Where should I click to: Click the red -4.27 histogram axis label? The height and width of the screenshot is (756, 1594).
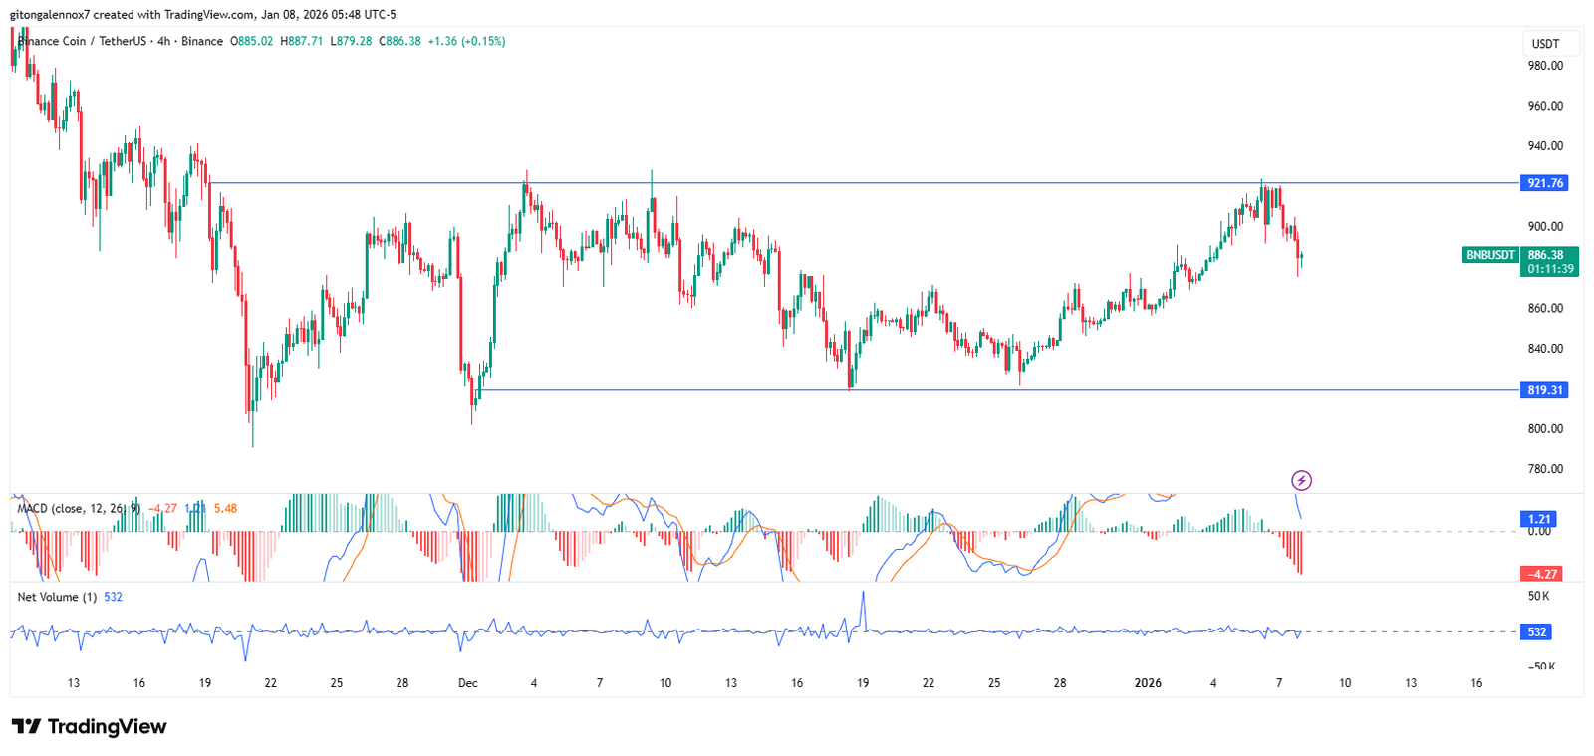coord(1539,574)
